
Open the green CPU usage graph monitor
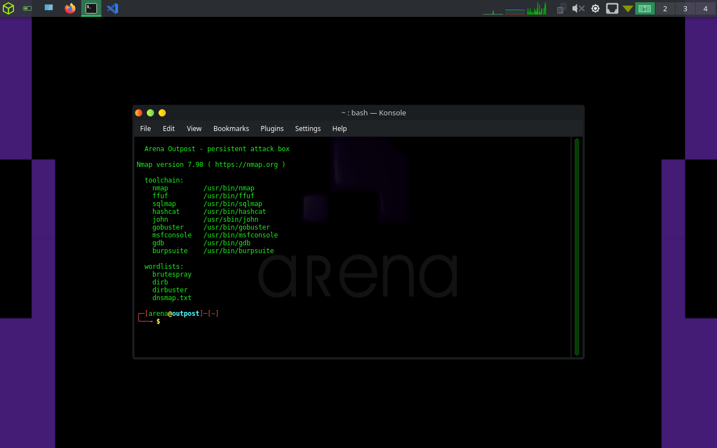click(537, 8)
